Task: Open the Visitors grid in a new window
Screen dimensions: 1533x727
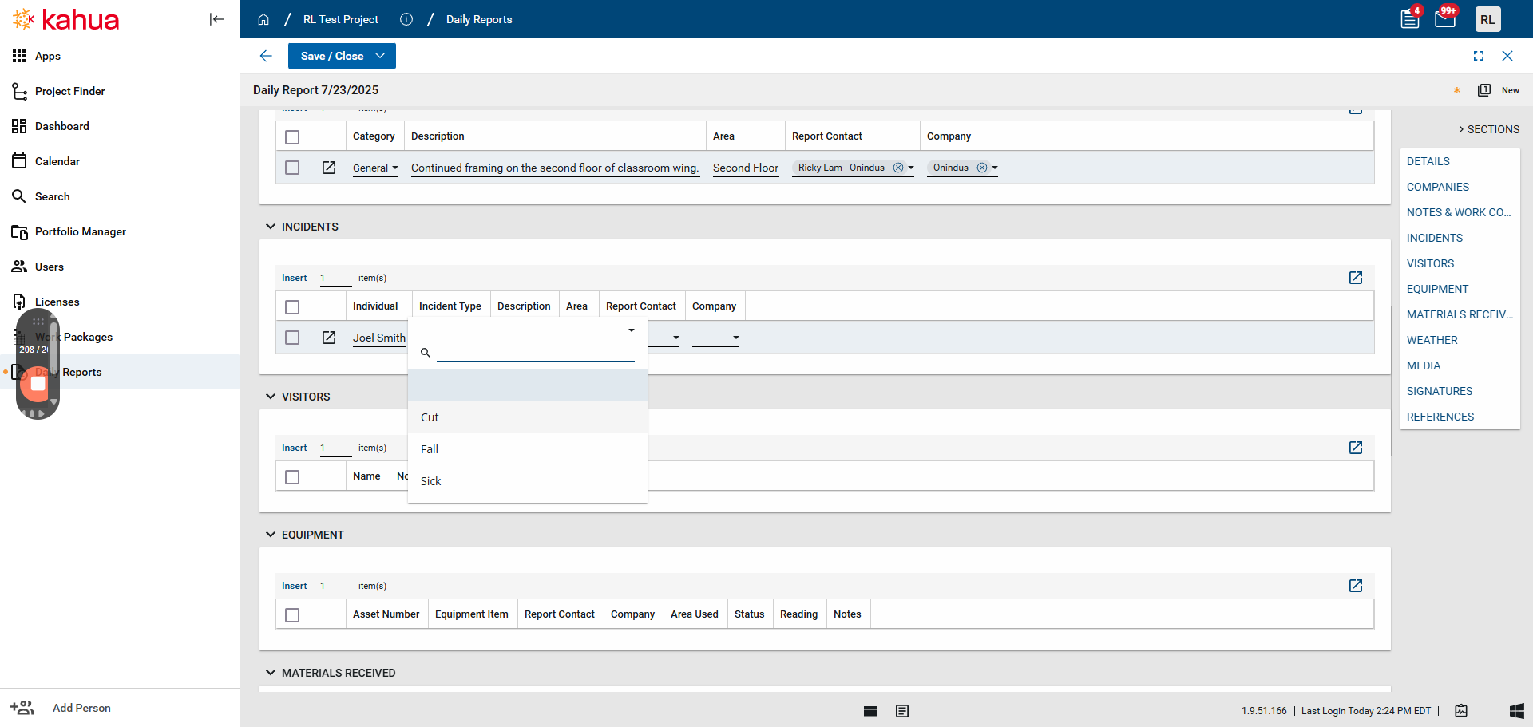Action: point(1355,448)
